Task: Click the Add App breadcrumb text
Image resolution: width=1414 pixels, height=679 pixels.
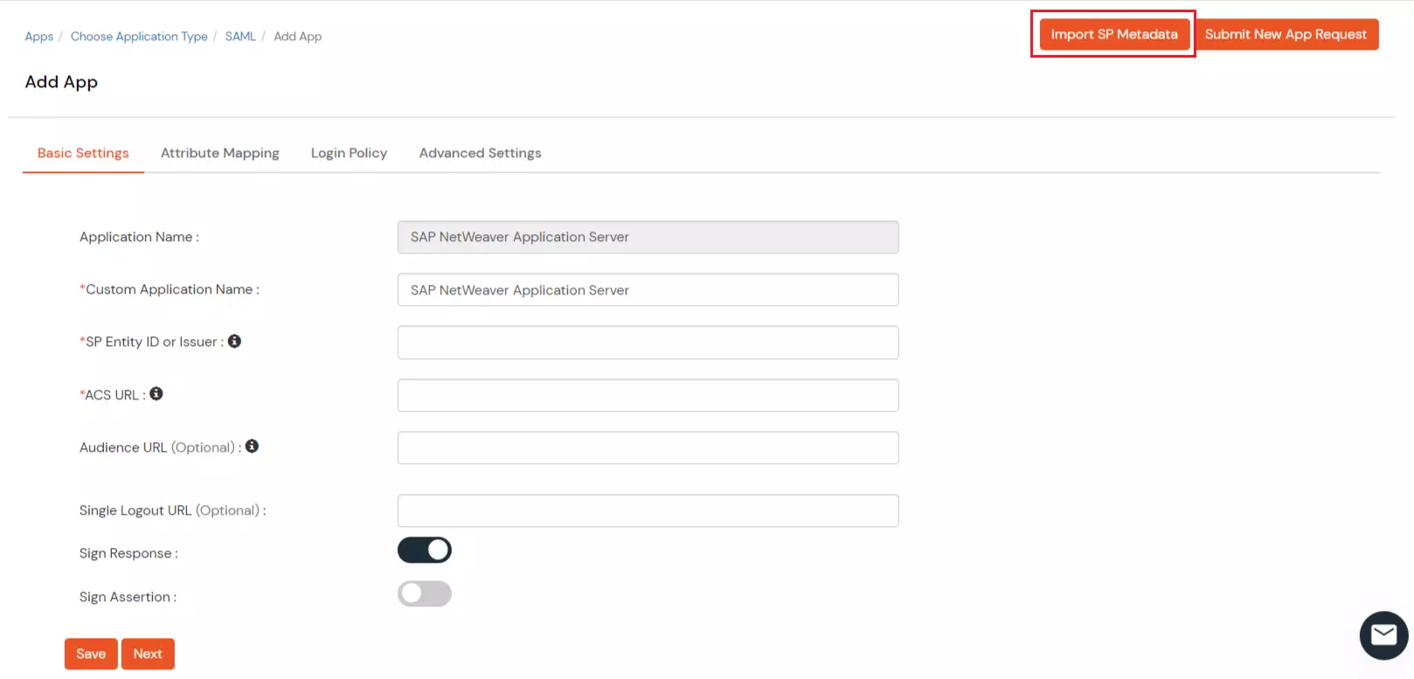Action: (297, 37)
